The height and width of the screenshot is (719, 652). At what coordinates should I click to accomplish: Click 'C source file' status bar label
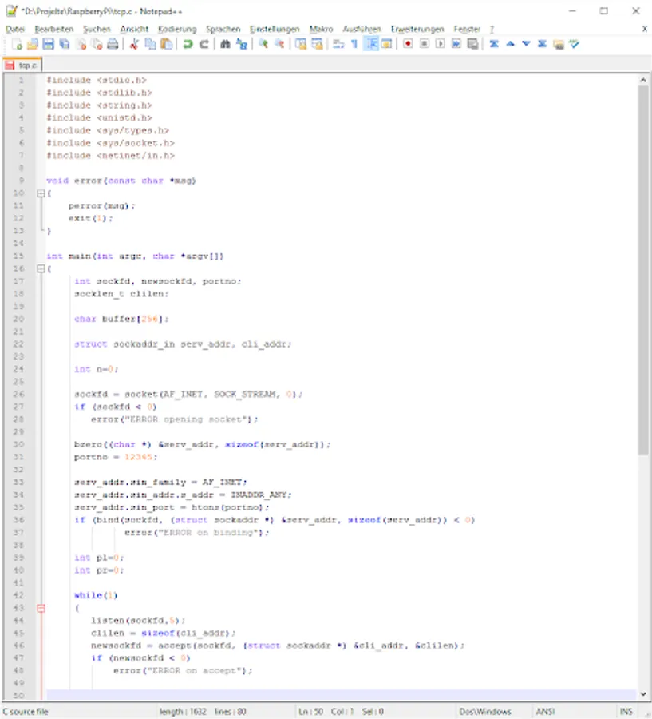26,711
